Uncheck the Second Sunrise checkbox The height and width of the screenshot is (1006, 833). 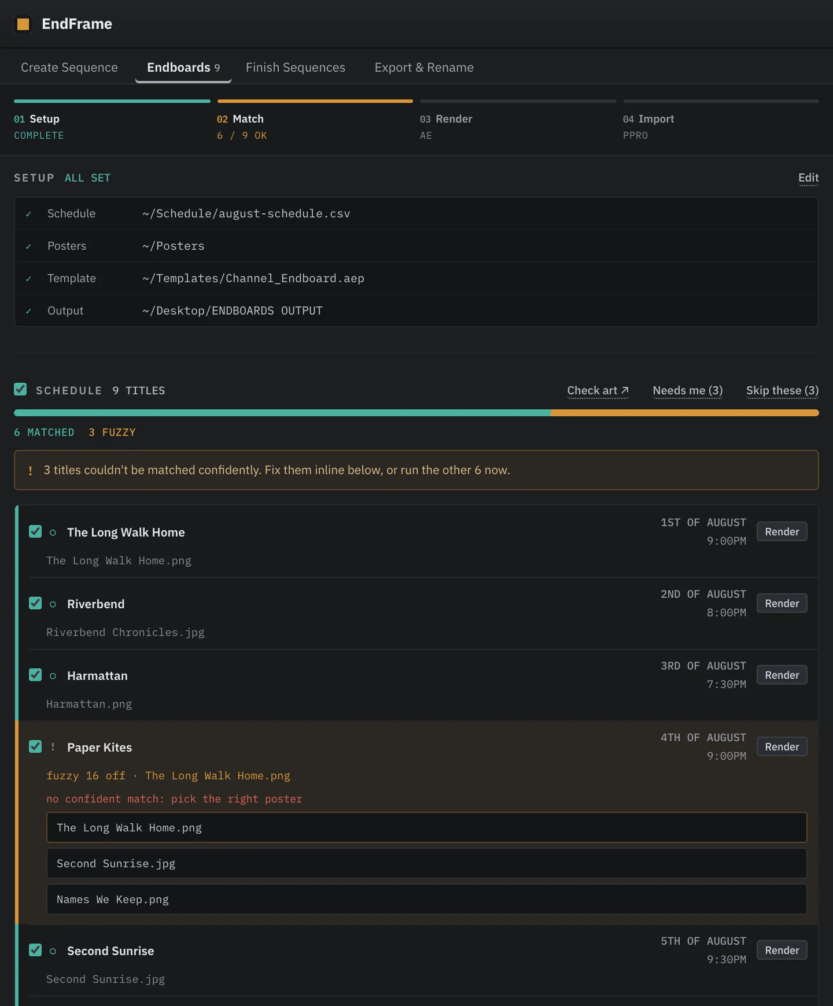[35, 950]
